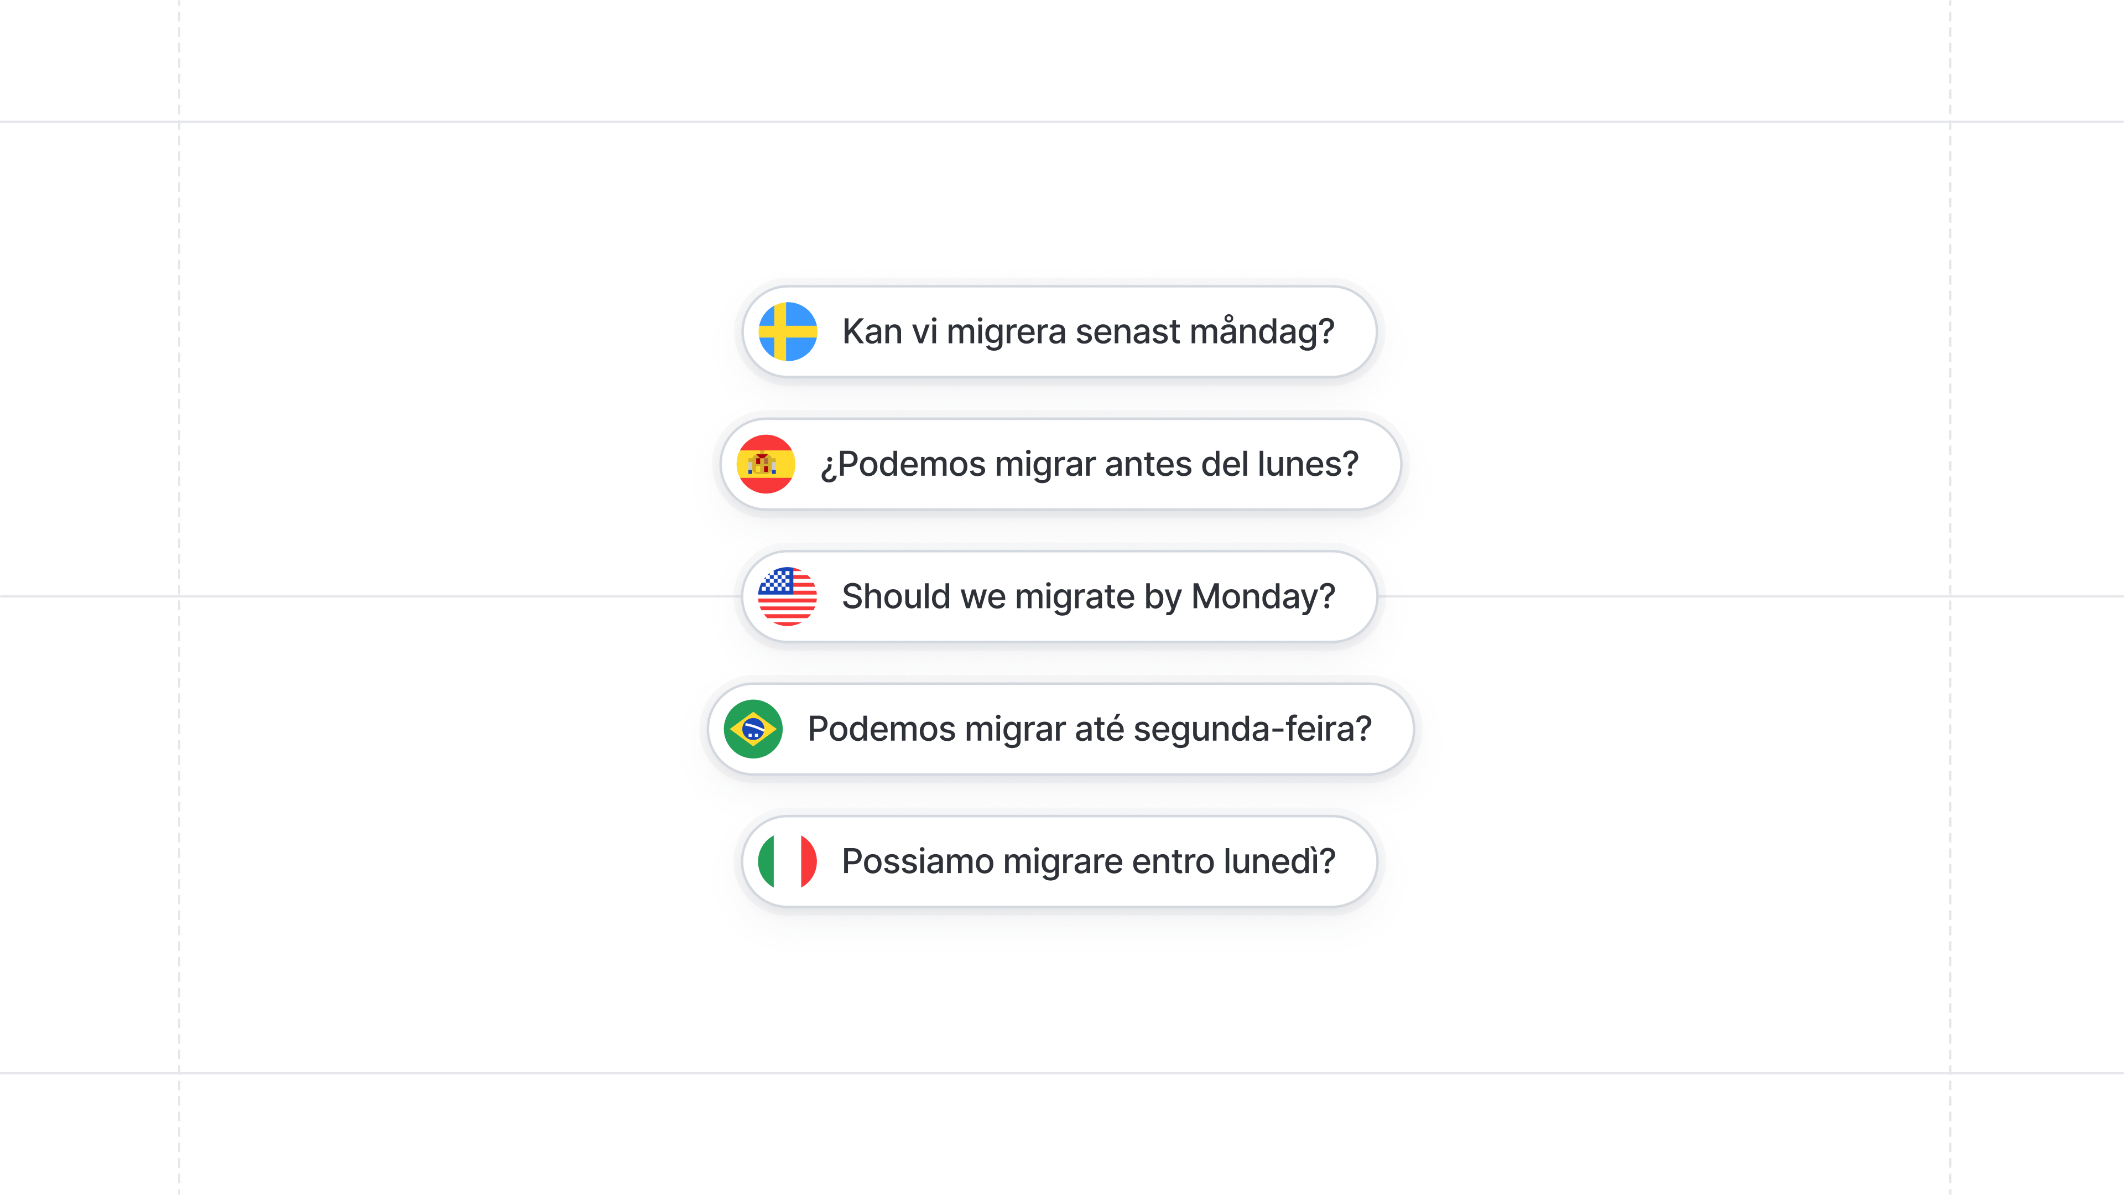Screen dimensions: 2124x1195
Task: Click the Brazilian flag icon
Action: (x=753, y=729)
